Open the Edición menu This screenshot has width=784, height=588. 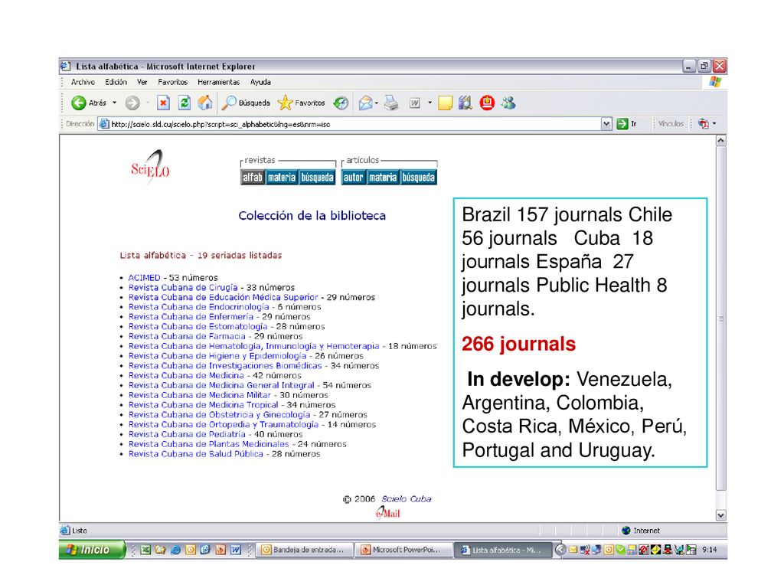click(x=116, y=82)
